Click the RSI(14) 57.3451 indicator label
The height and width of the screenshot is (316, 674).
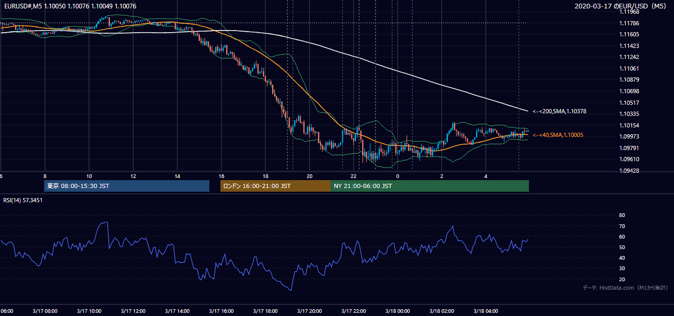tap(23, 200)
